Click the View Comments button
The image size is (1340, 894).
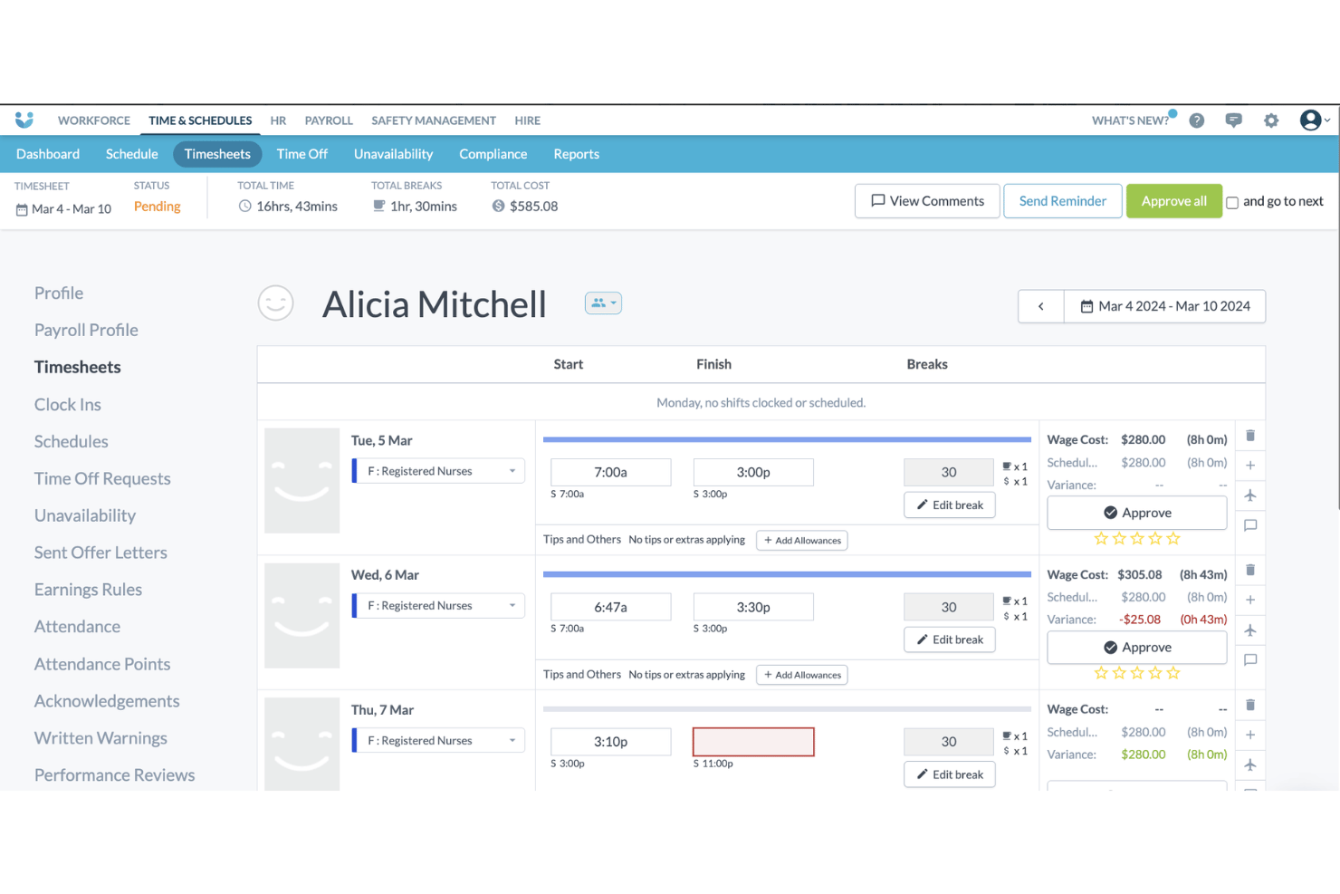pyautogui.click(x=927, y=201)
